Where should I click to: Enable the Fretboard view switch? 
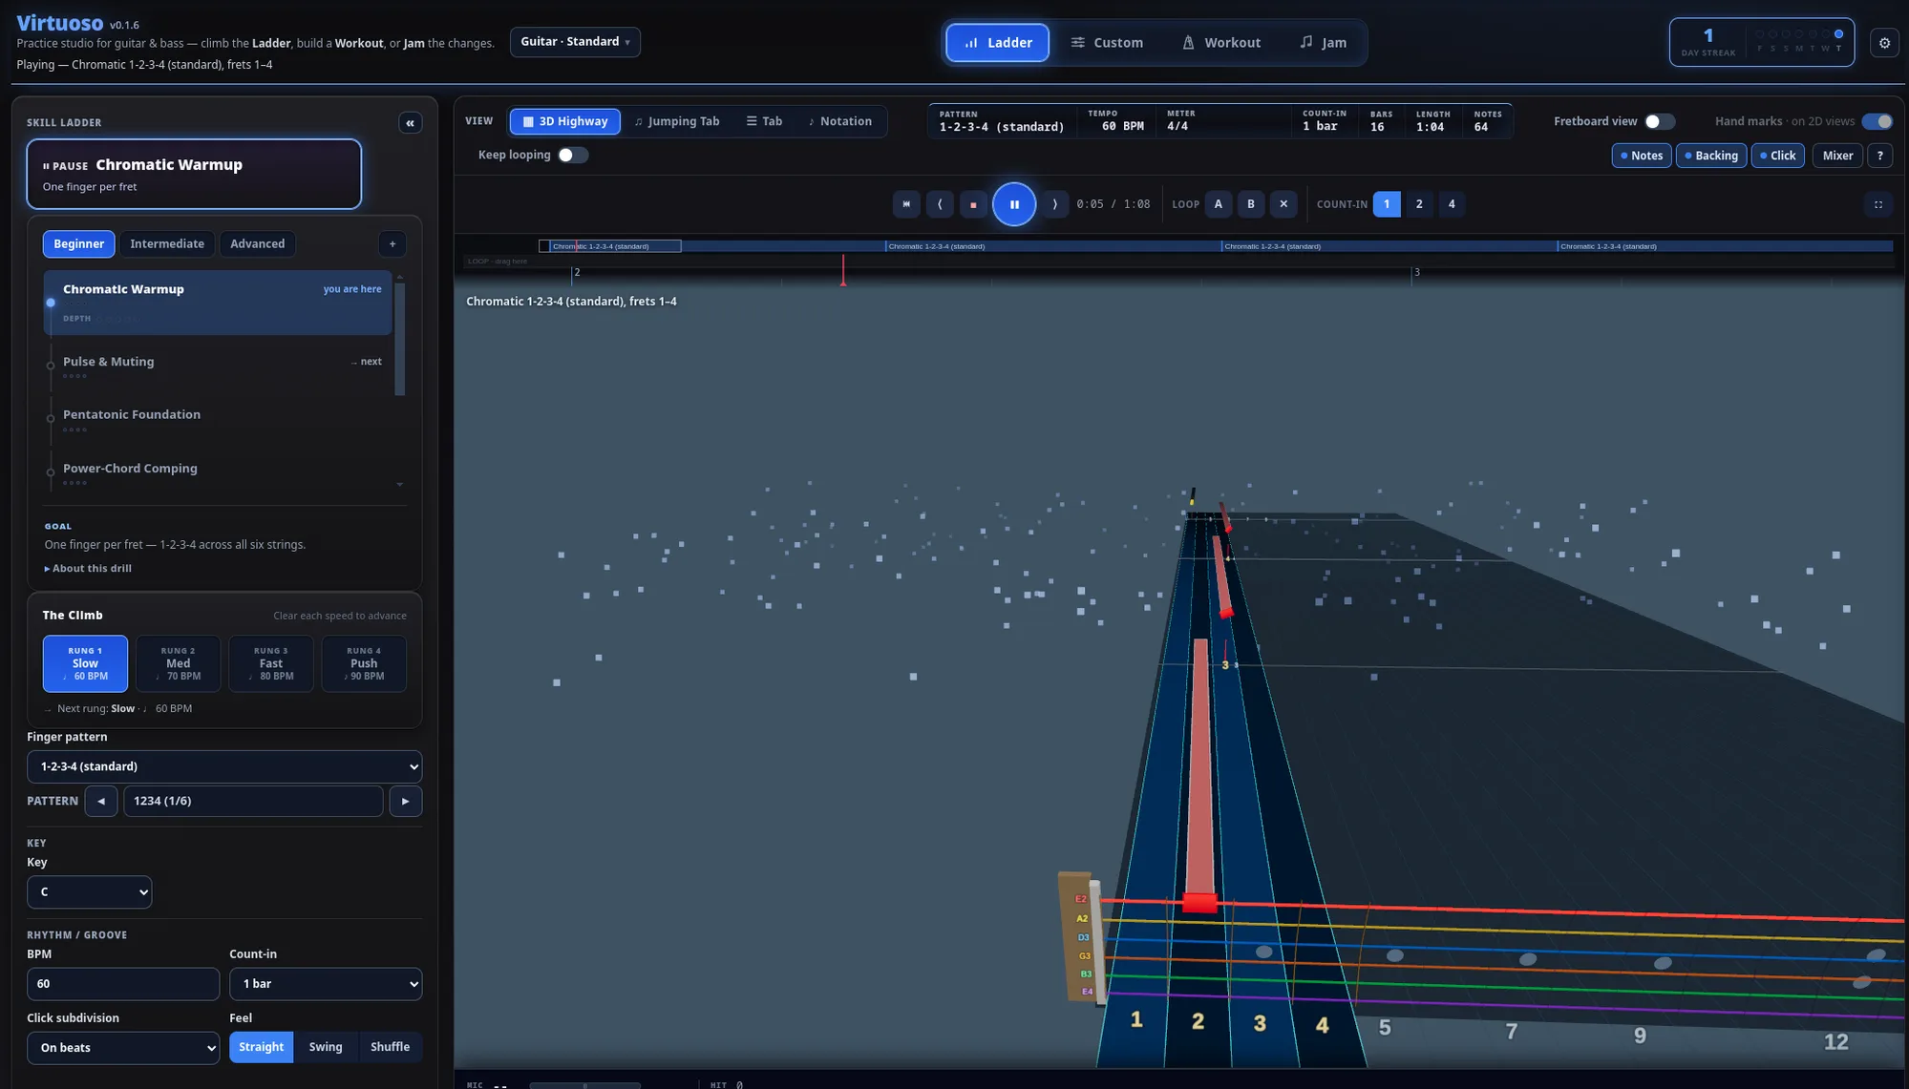[x=1660, y=121]
